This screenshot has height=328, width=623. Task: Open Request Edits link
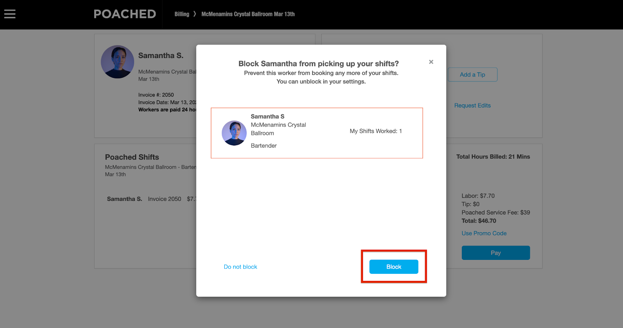click(x=472, y=105)
